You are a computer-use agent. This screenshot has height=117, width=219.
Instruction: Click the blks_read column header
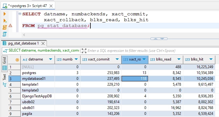point(166,60)
